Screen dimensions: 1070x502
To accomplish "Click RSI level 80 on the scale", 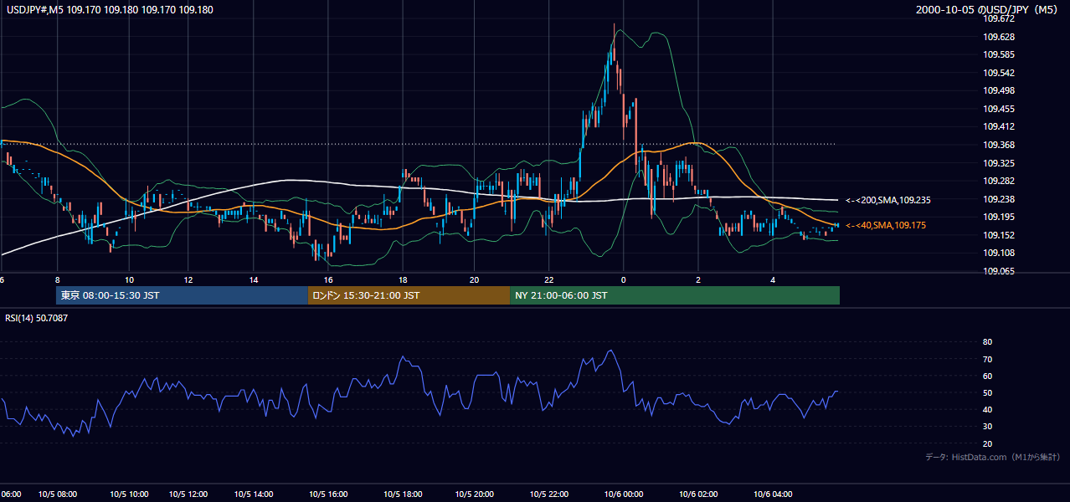I will pos(987,342).
